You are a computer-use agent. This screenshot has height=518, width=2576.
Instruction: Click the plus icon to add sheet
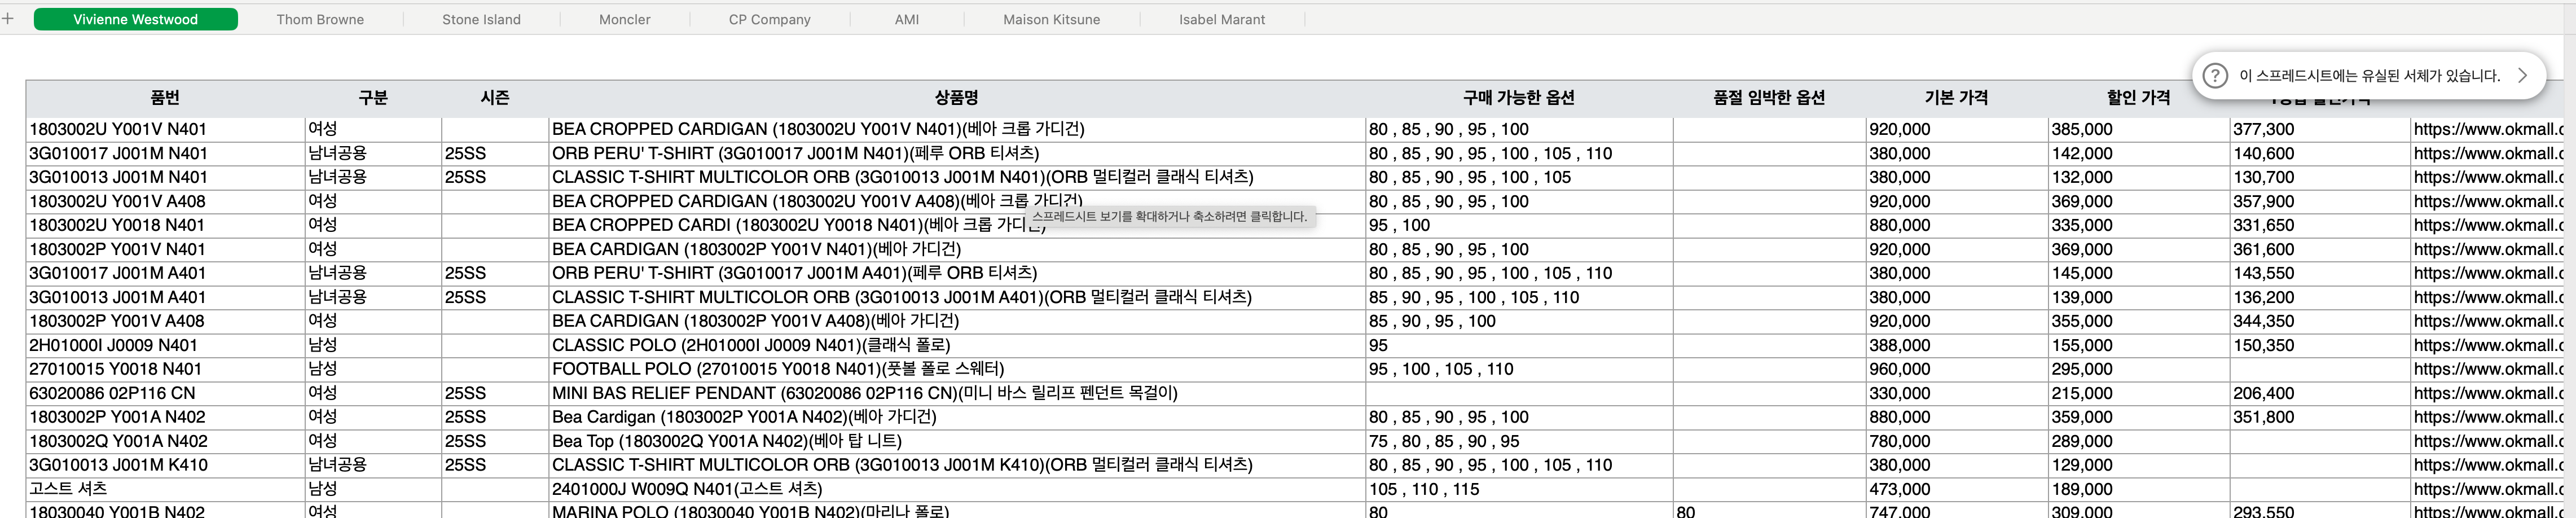(8, 19)
